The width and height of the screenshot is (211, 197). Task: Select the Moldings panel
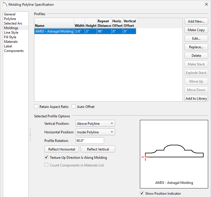[11, 28]
